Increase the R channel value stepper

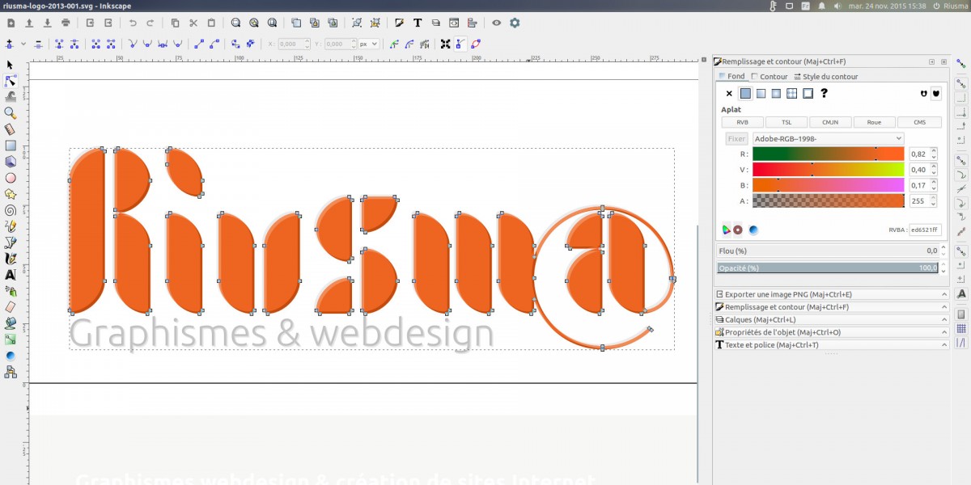coord(934,151)
